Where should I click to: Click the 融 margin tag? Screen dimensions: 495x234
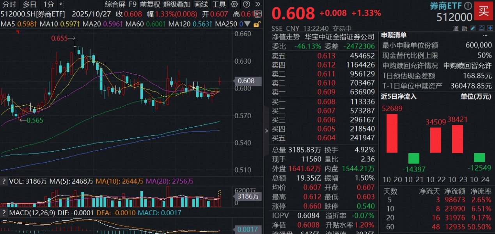point(465,29)
